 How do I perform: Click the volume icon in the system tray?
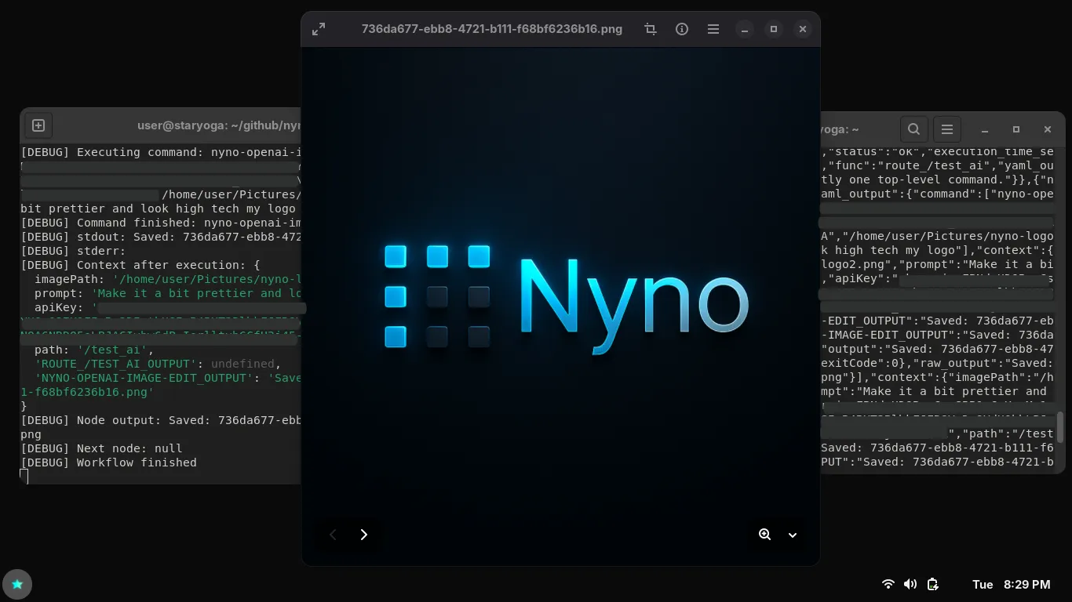[x=910, y=584]
